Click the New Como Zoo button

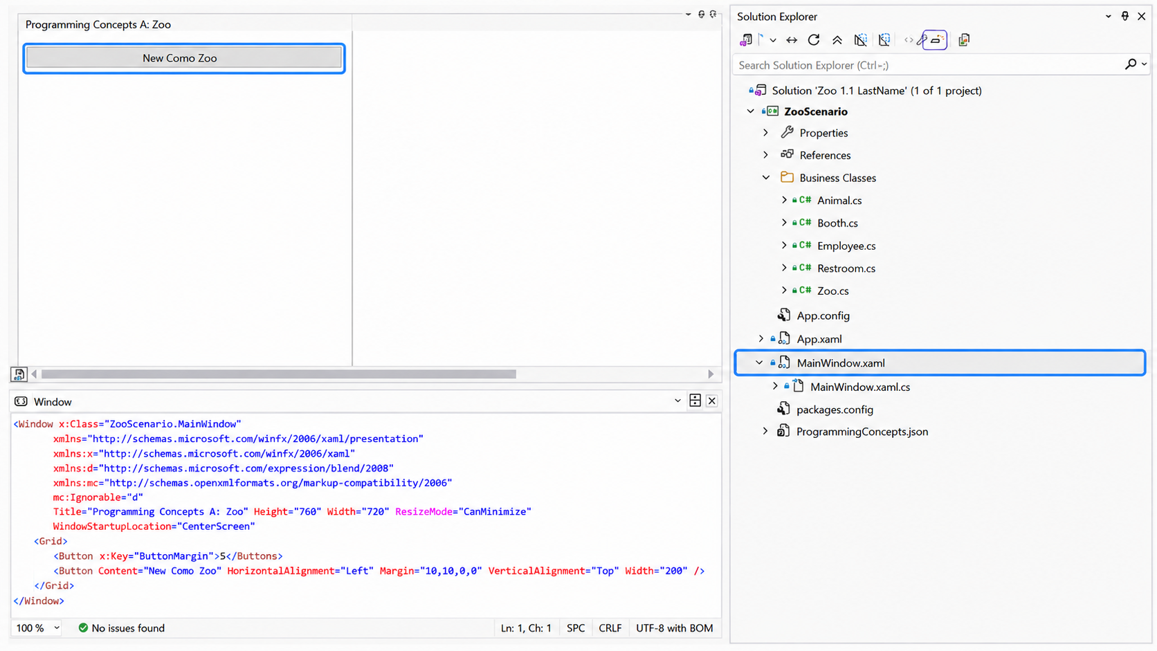(x=184, y=58)
